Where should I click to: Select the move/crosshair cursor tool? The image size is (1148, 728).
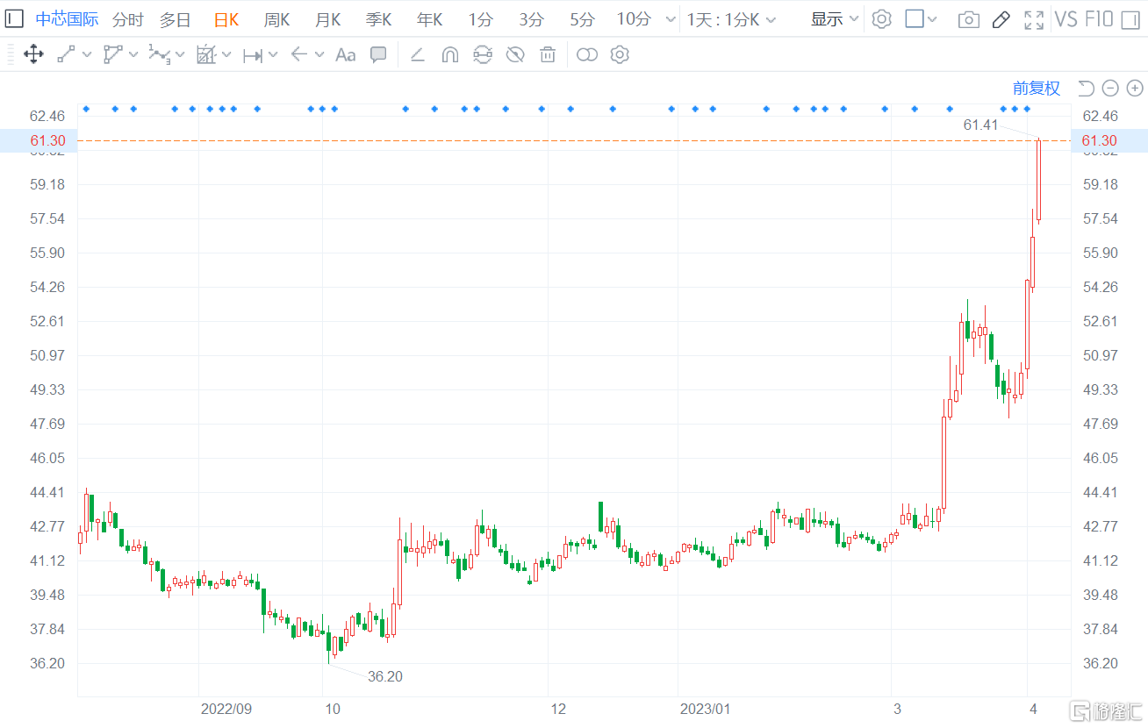[x=33, y=54]
